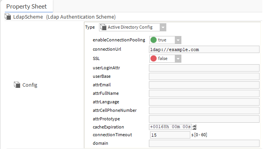Focus the attrFullName text field

coord(204,93)
